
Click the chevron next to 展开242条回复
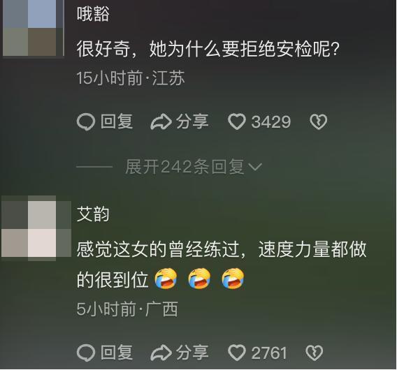coord(255,167)
